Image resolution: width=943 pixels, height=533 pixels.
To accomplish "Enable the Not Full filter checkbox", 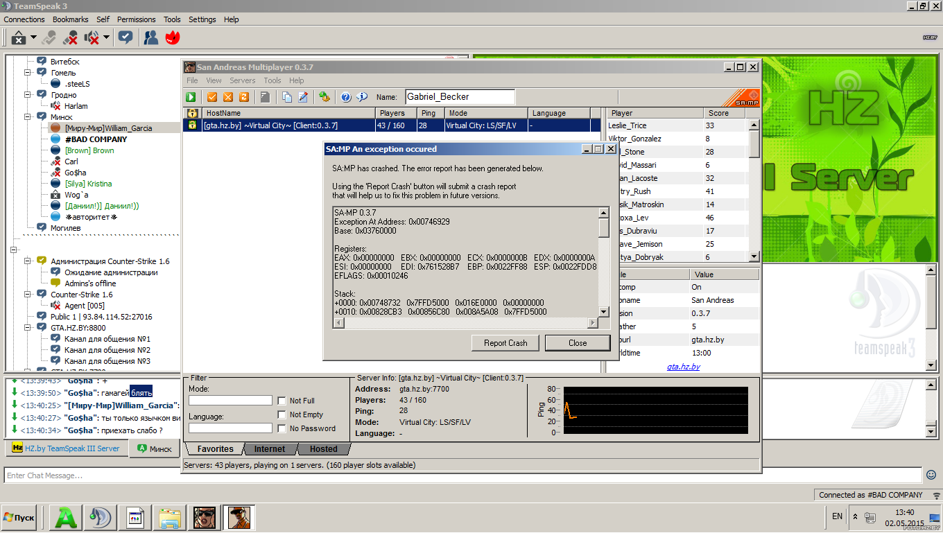I will [x=282, y=401].
